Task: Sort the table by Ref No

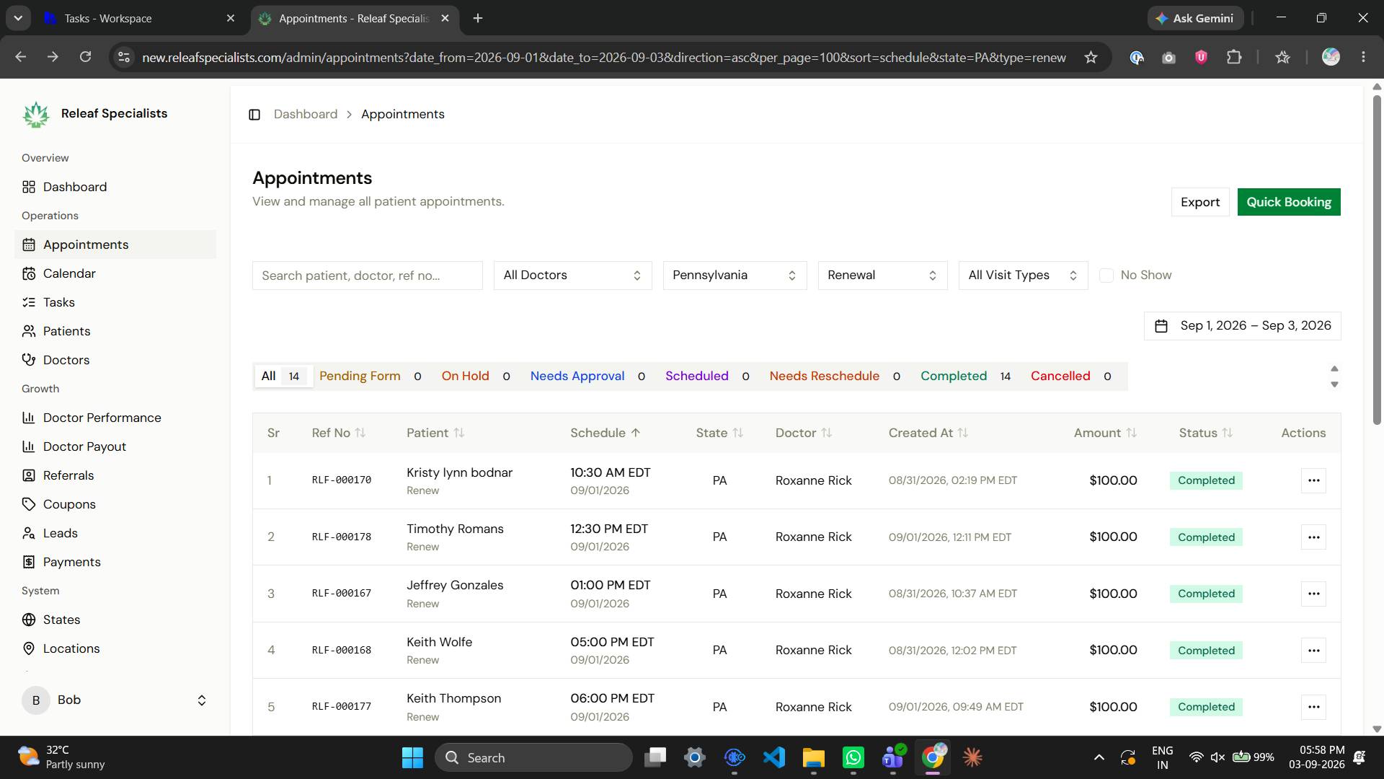Action: (339, 433)
